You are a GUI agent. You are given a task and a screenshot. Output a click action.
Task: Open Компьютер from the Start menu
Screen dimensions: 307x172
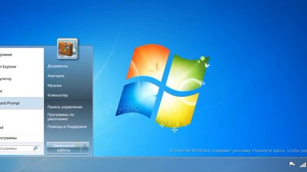coord(58,96)
